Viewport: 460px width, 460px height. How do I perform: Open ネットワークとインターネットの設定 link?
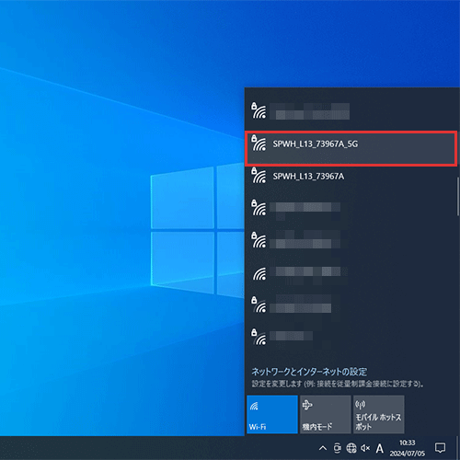[x=309, y=372]
